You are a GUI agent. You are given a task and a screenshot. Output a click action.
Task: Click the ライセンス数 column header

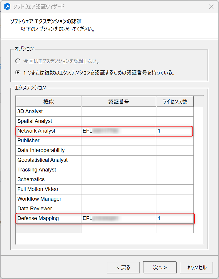pos(175,102)
